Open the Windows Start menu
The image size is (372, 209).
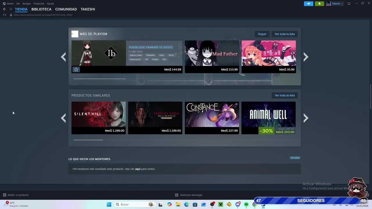109,204
